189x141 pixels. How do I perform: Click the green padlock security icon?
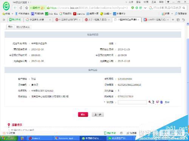48,8
